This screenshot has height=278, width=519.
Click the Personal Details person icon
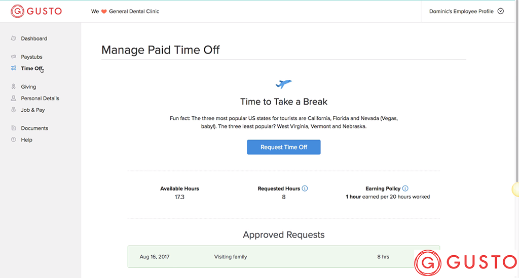(x=14, y=99)
